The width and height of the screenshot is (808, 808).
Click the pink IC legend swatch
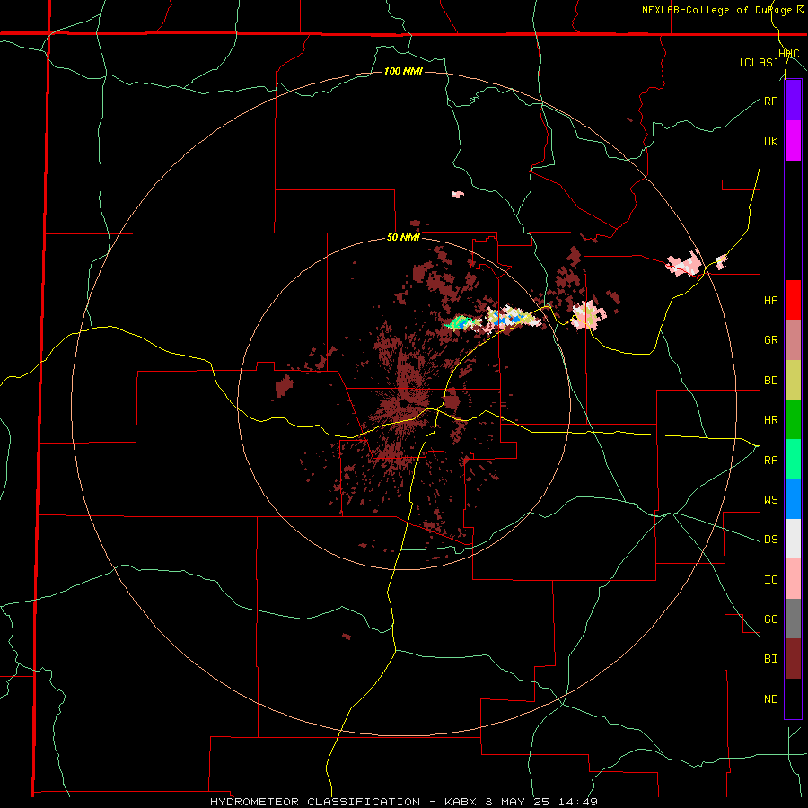coord(793,579)
